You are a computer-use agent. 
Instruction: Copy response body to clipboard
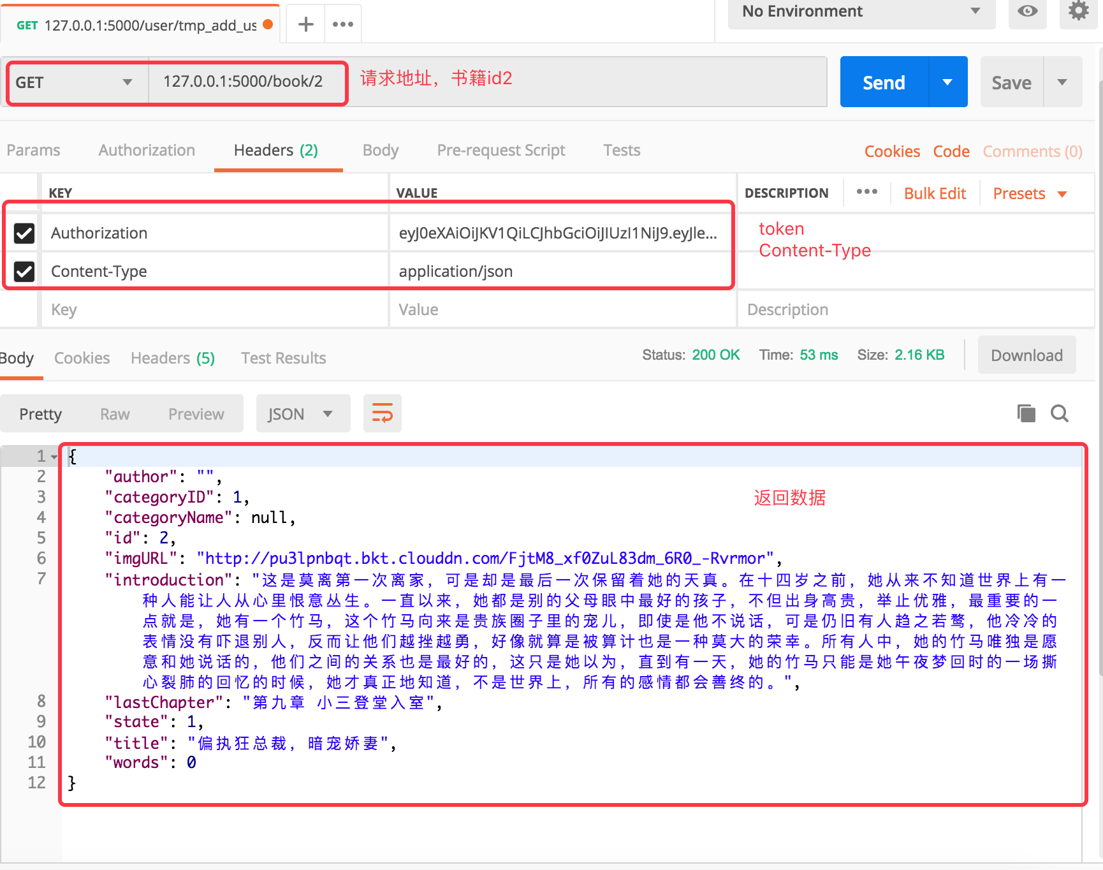pos(1026,413)
